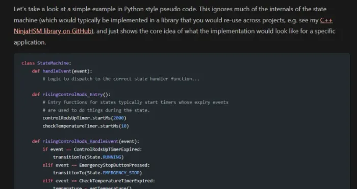Screen dimensions: 357x189
Task: Click the State.EMERGENCY_STOP constant
Action: click(x=113, y=173)
